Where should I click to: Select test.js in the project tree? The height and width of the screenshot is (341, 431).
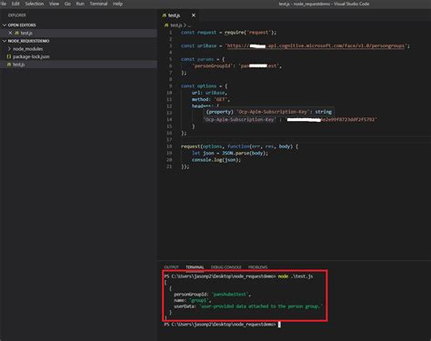(19, 65)
